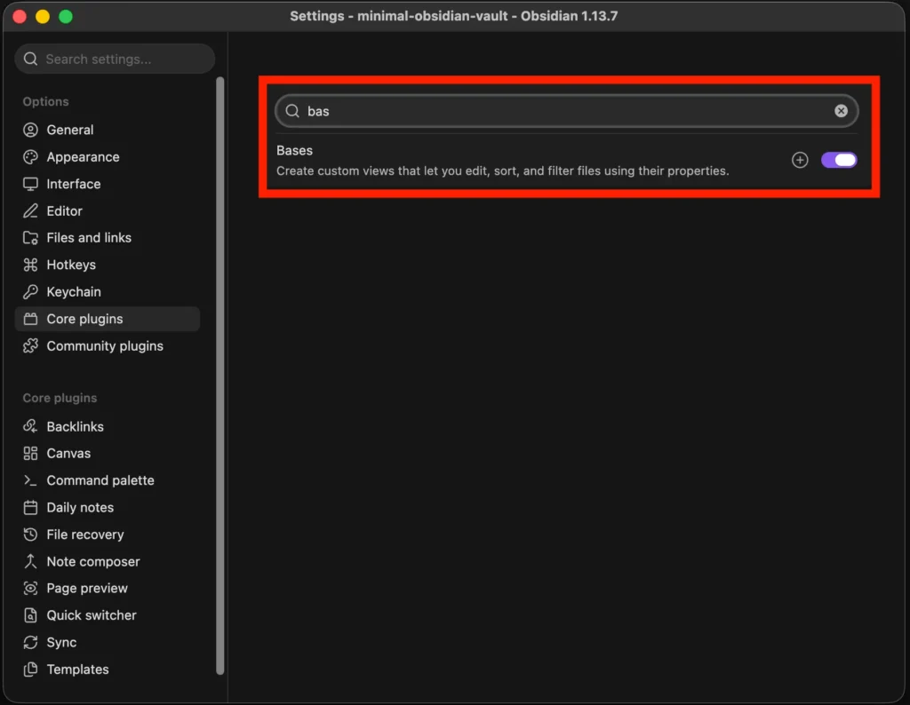This screenshot has width=910, height=705.
Task: Click the Keychain key icon
Action: pyautogui.click(x=30, y=291)
